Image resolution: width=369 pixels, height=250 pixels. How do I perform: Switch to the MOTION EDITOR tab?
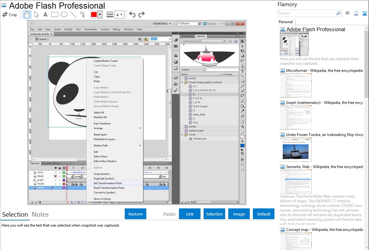point(51,163)
